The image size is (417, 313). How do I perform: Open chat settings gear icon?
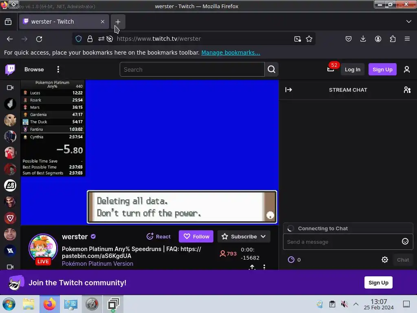tap(384, 260)
